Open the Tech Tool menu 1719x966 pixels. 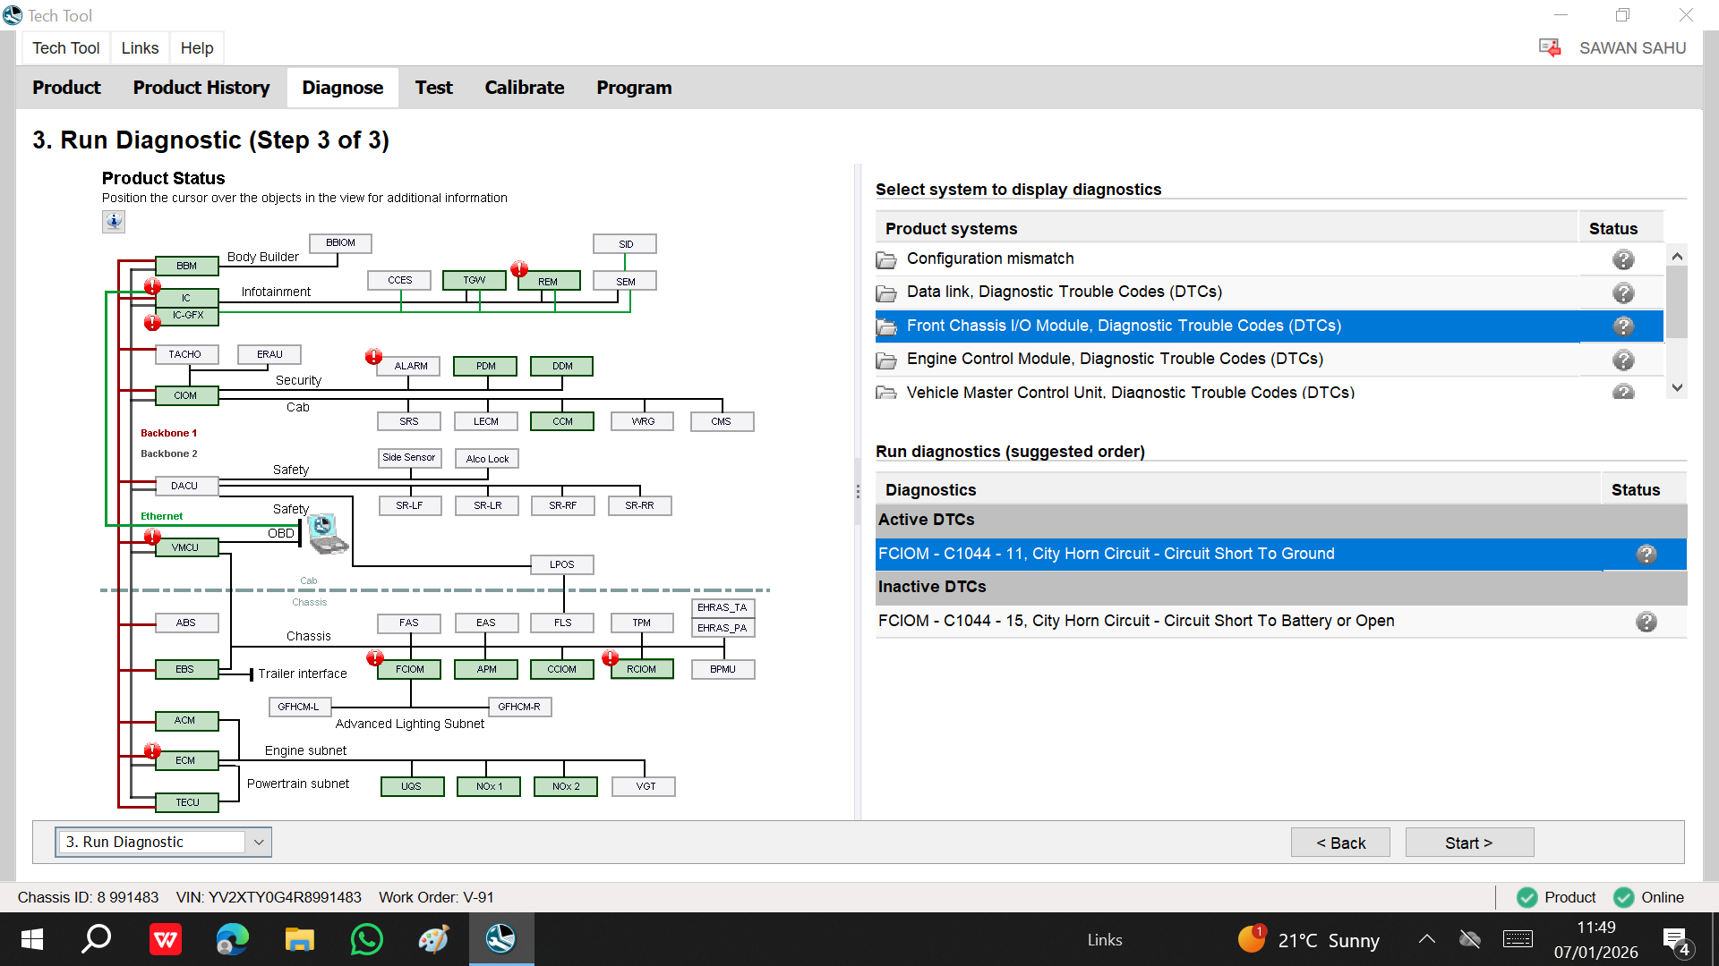point(66,48)
